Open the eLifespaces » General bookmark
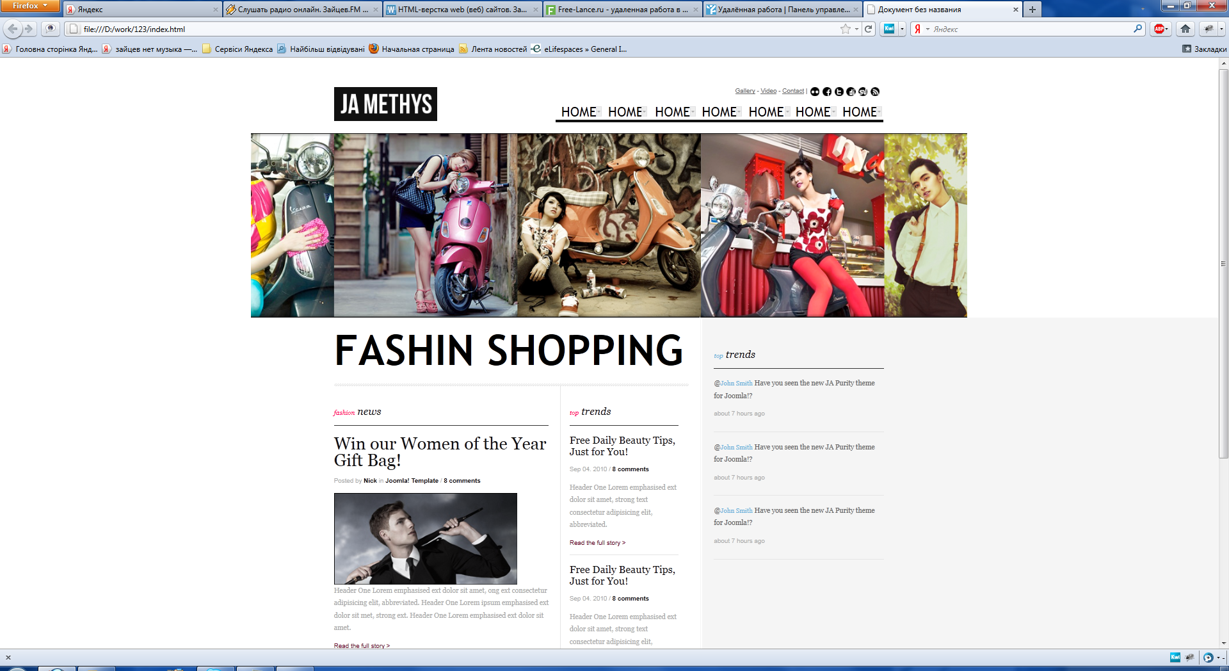Viewport: 1229px width, 671px height. pyautogui.click(x=579, y=49)
